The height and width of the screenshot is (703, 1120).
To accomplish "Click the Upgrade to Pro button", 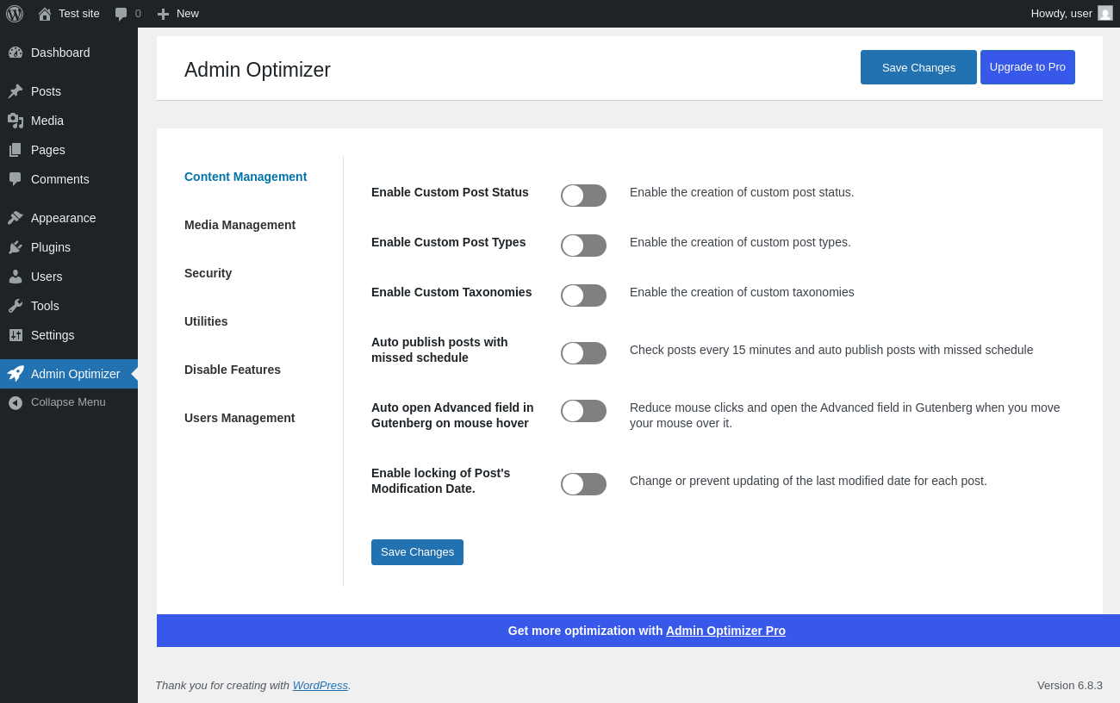I will pos(1028,67).
